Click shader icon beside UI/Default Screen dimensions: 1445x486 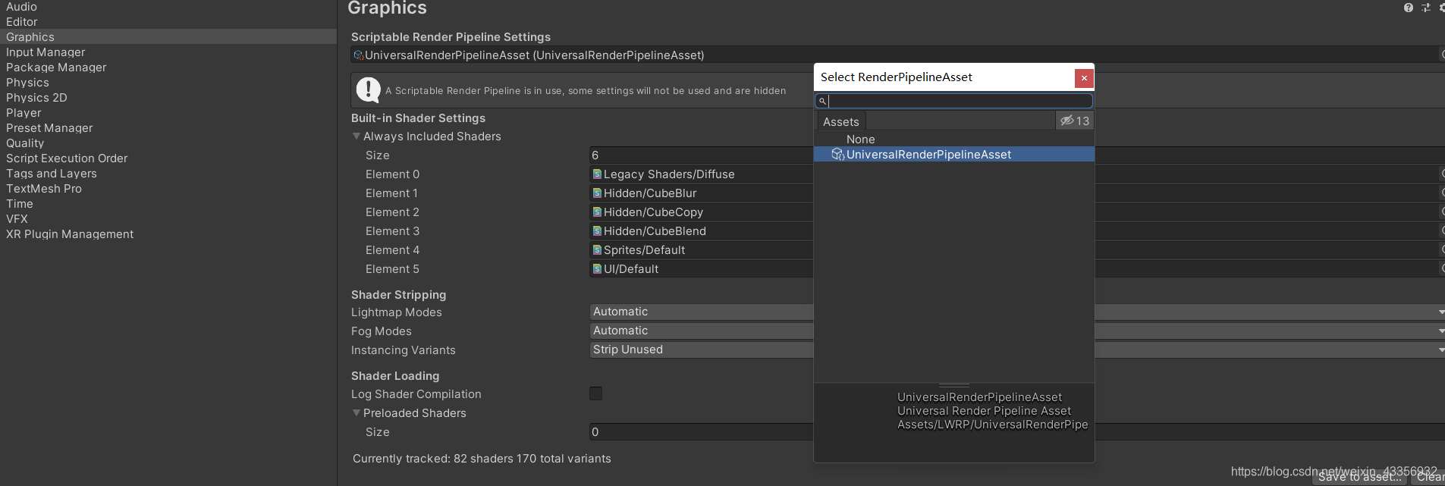[597, 269]
